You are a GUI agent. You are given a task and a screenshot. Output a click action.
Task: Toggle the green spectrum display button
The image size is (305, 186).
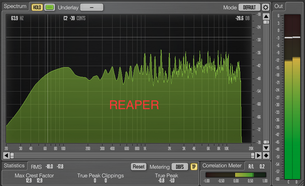(50, 8)
